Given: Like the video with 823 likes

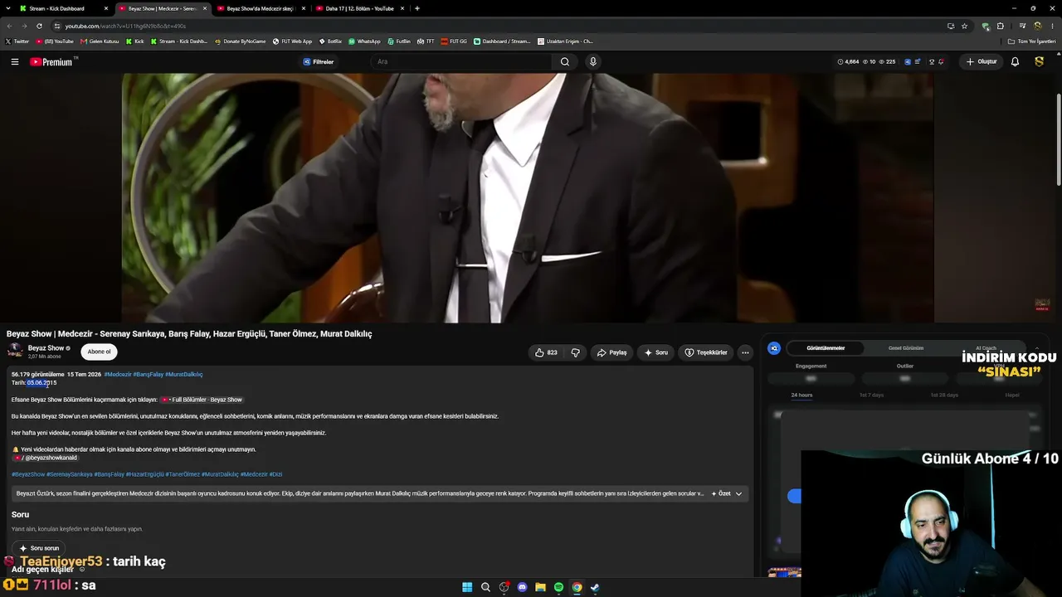Looking at the screenshot, I should [x=546, y=352].
